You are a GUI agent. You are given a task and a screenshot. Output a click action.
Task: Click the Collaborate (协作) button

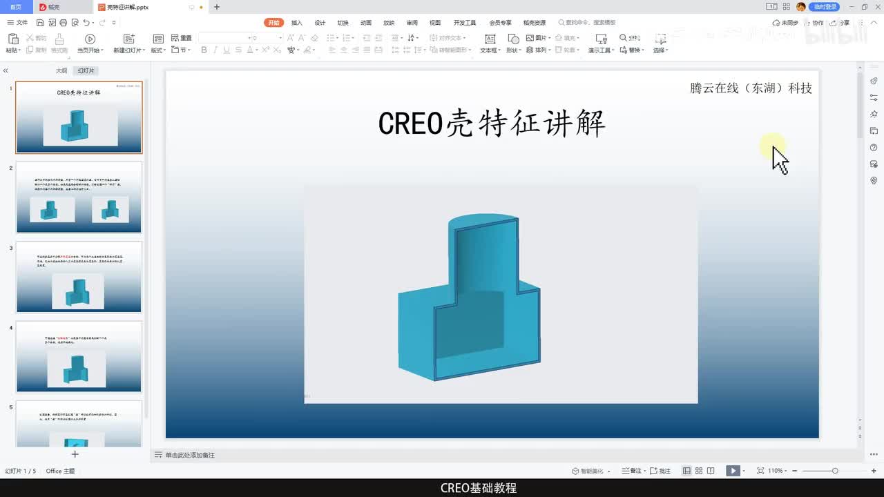(x=815, y=23)
